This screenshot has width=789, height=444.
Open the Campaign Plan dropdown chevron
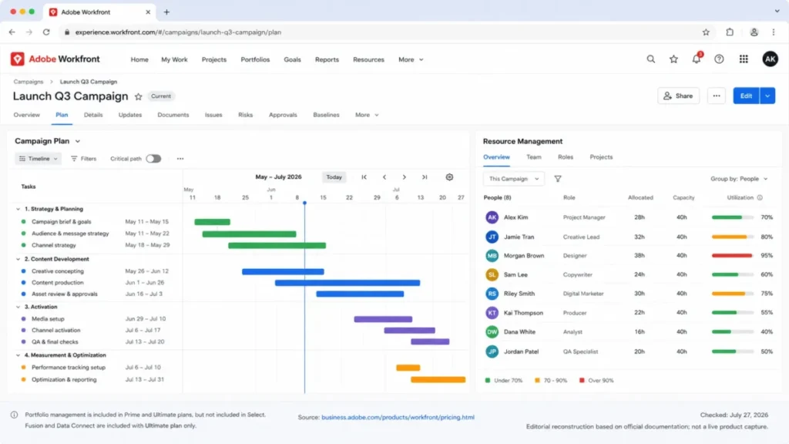78,142
